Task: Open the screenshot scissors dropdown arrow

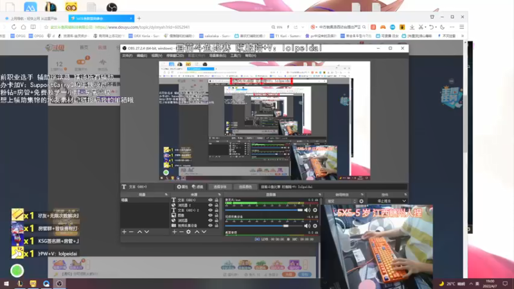Action: tap(425, 27)
